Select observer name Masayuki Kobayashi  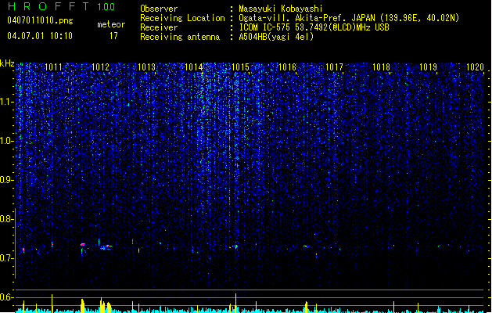pos(281,9)
